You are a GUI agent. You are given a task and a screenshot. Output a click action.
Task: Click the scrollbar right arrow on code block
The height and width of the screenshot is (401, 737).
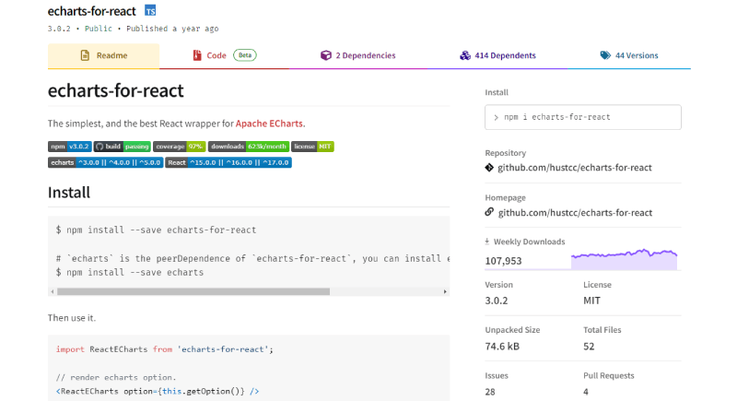(x=445, y=291)
